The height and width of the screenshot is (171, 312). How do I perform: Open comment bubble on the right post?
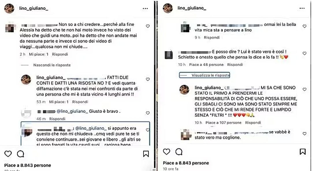tap(179, 152)
